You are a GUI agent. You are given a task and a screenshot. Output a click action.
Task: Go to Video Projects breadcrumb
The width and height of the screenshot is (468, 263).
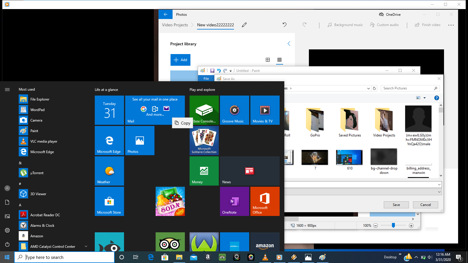pyautogui.click(x=175, y=25)
